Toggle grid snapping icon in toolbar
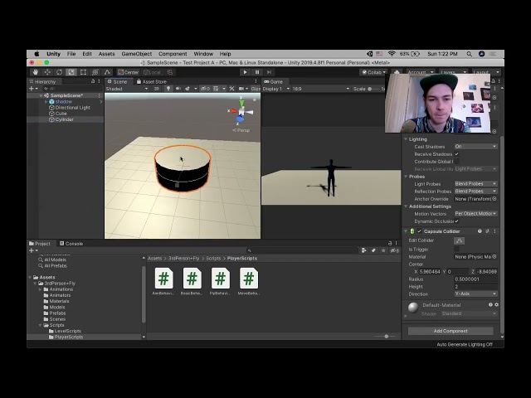 tap(170, 72)
